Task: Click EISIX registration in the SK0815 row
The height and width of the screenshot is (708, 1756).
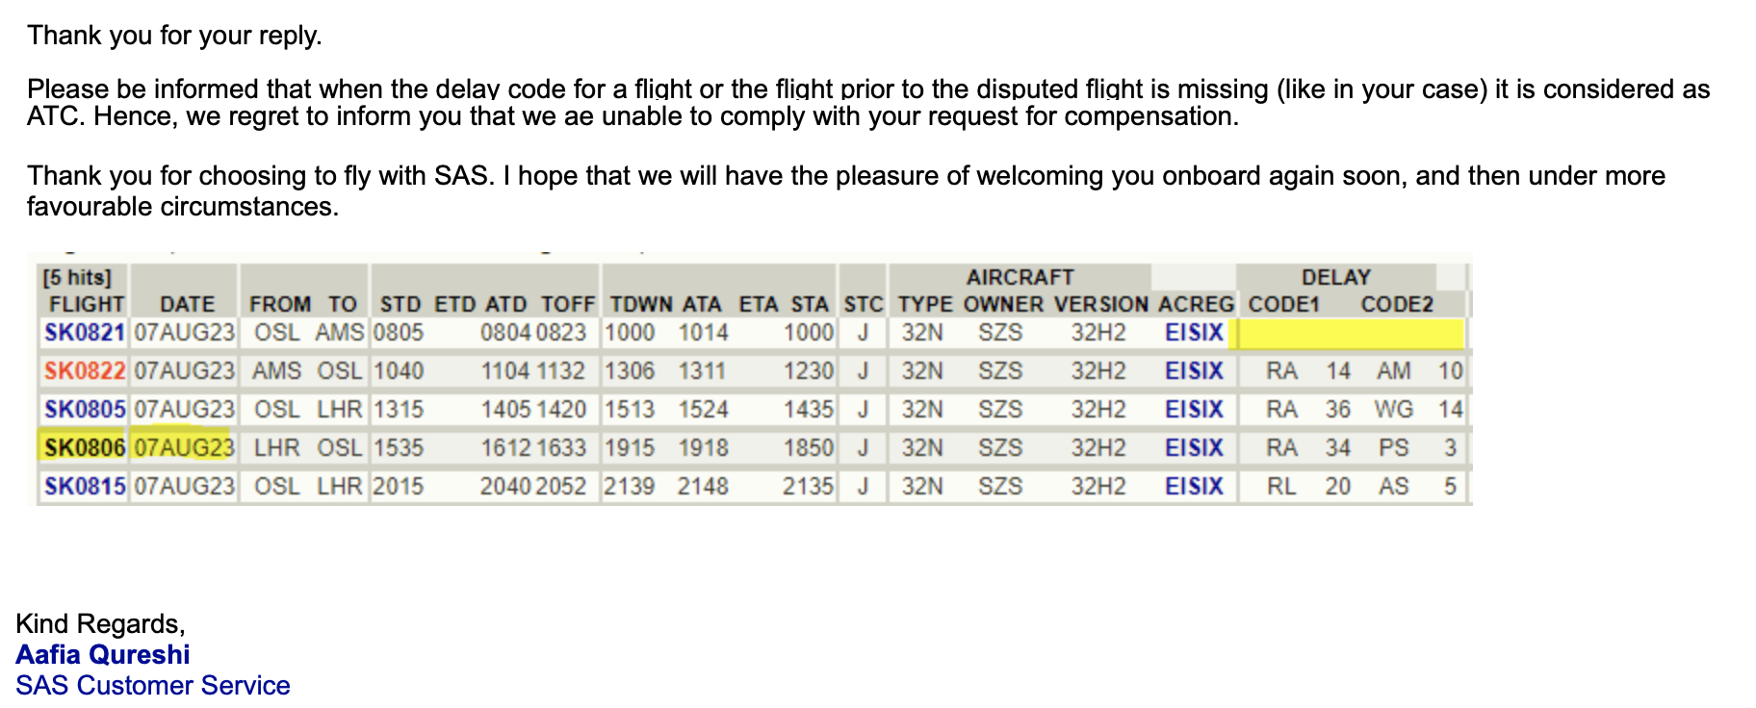Action: point(1194,487)
